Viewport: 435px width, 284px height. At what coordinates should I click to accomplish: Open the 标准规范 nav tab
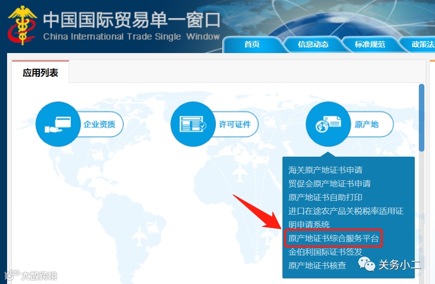point(370,44)
